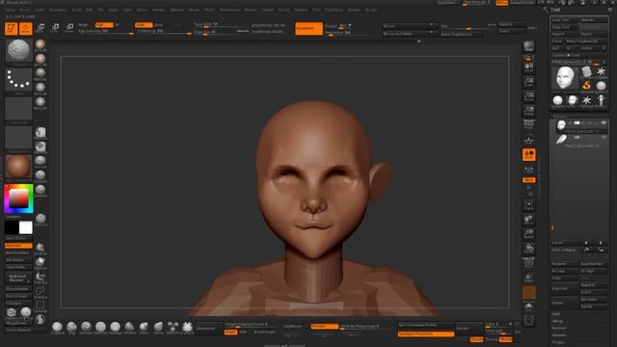This screenshot has width=617, height=347.
Task: Toggle the Adapt option for ZRemesher
Action: pos(230,332)
